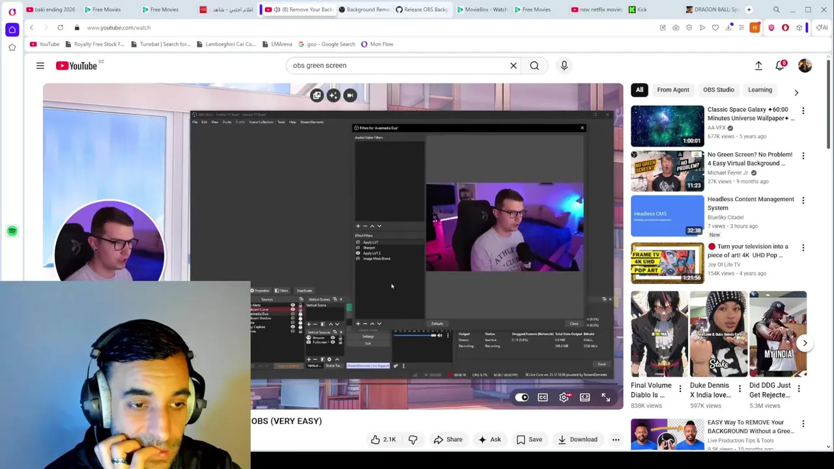
Task: Open the YouTube notifications bell
Action: [780, 65]
